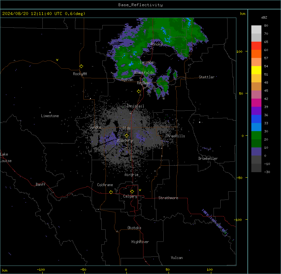This screenshot has height=274, width=281.
Task: Click the yellow diamond marker at Olds
Action: coord(126,136)
